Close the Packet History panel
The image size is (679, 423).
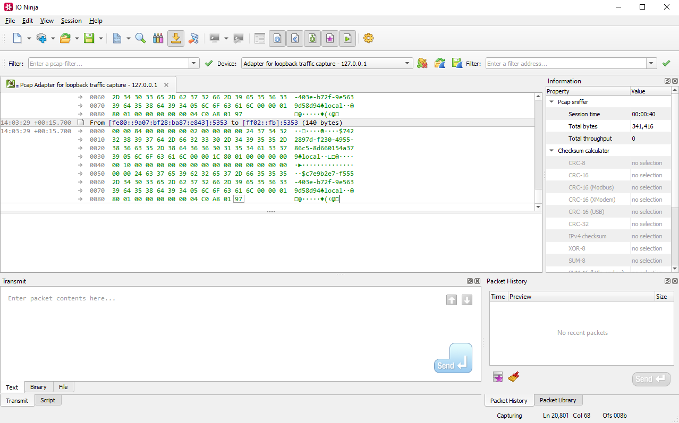[675, 281]
